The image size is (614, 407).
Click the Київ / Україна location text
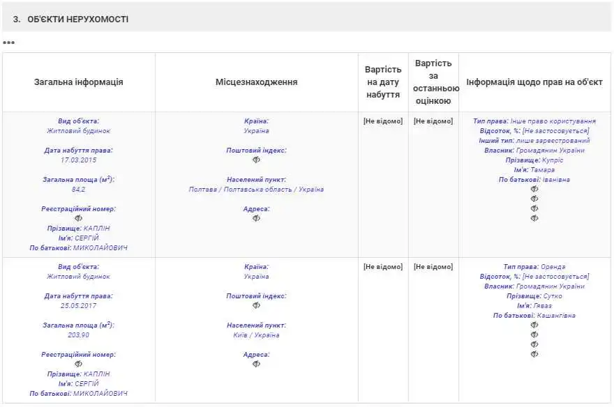(x=256, y=335)
